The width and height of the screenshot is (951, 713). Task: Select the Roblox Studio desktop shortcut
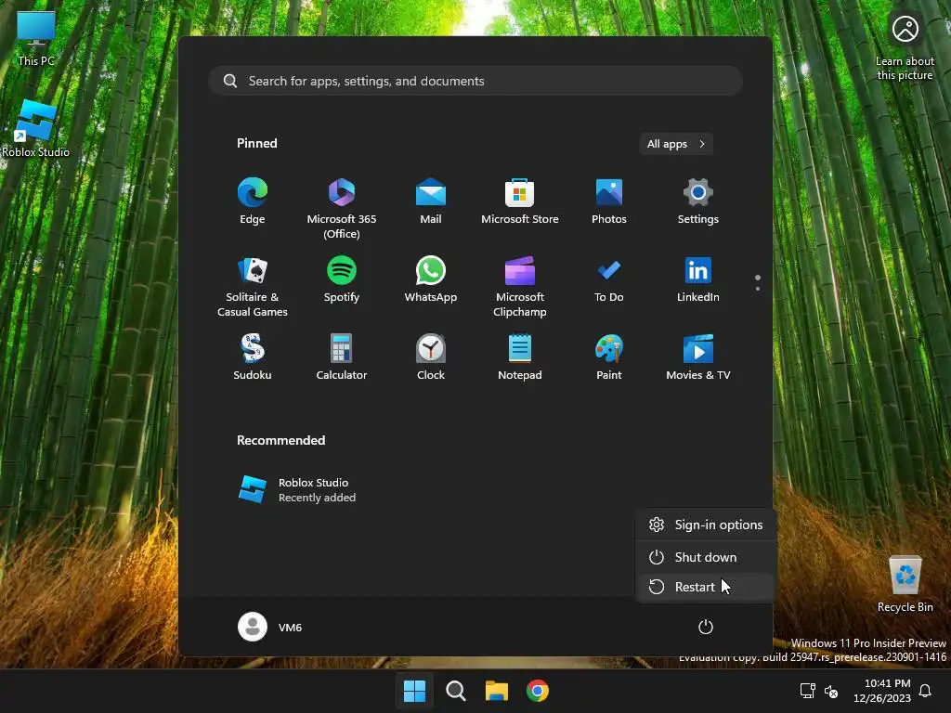coord(36,128)
